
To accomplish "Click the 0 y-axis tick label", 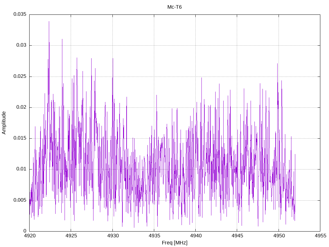I will pyautogui.click(x=25, y=231).
